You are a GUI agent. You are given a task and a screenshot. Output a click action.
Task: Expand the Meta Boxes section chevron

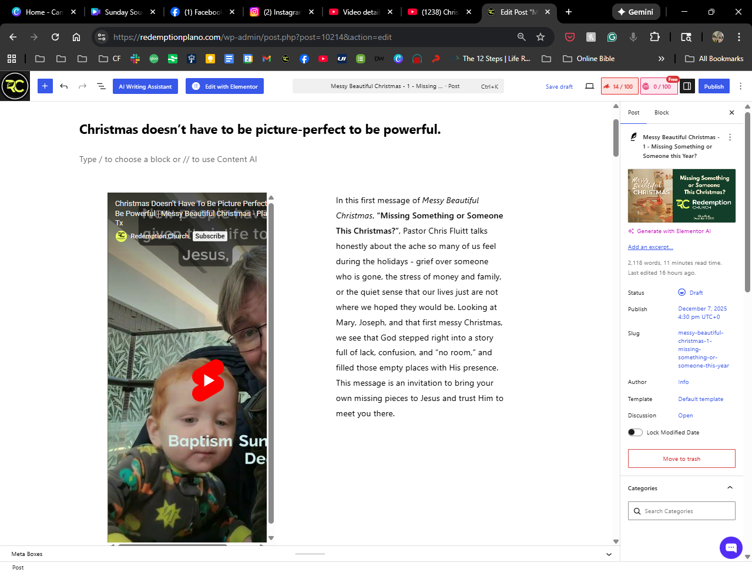pos(609,554)
